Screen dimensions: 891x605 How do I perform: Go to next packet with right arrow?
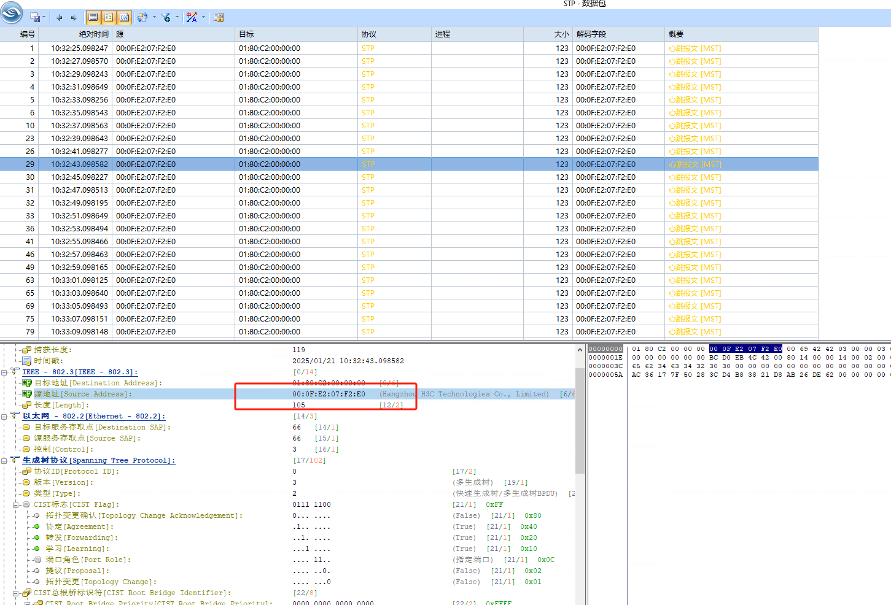(74, 18)
